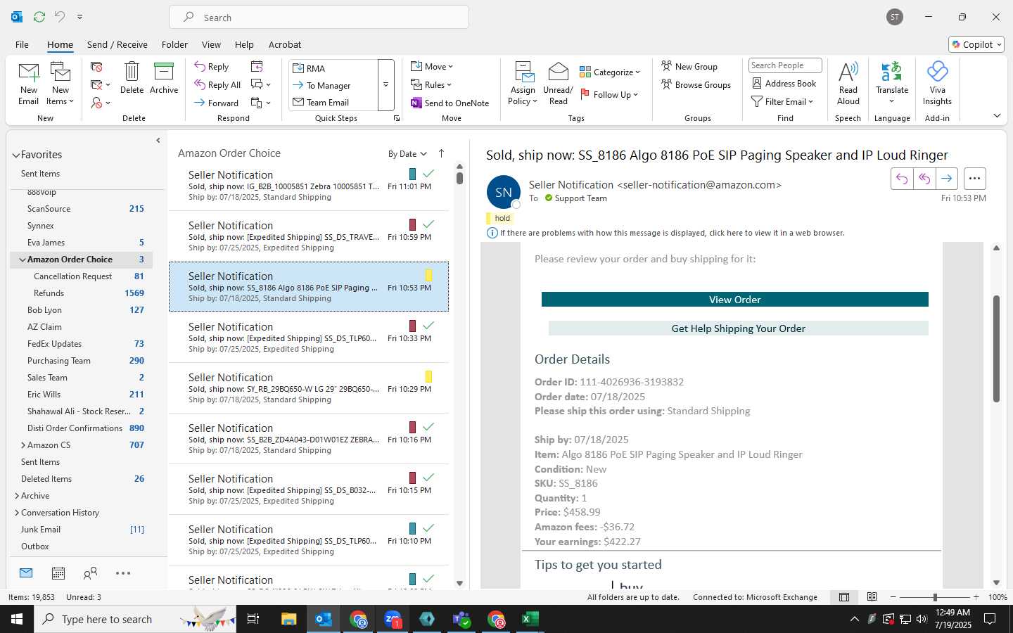Open the Move dropdown

432,67
